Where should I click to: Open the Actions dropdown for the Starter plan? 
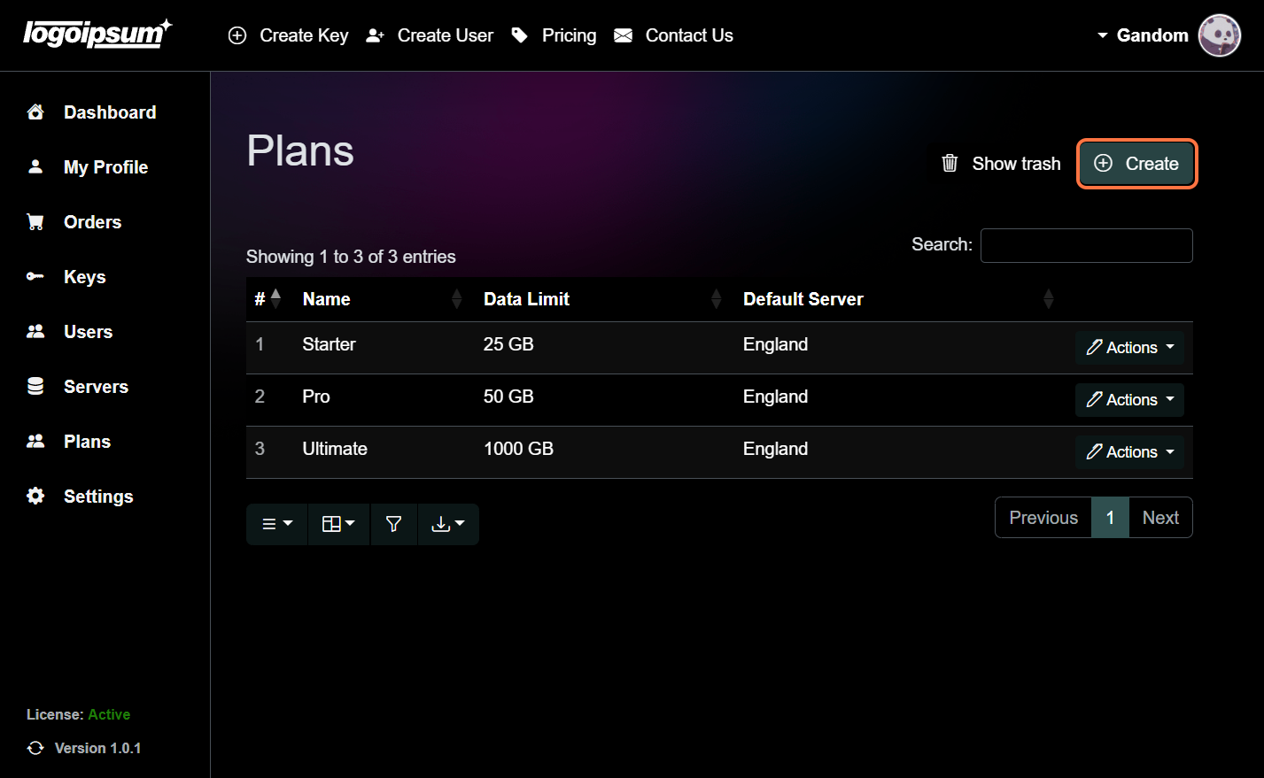[1129, 347]
